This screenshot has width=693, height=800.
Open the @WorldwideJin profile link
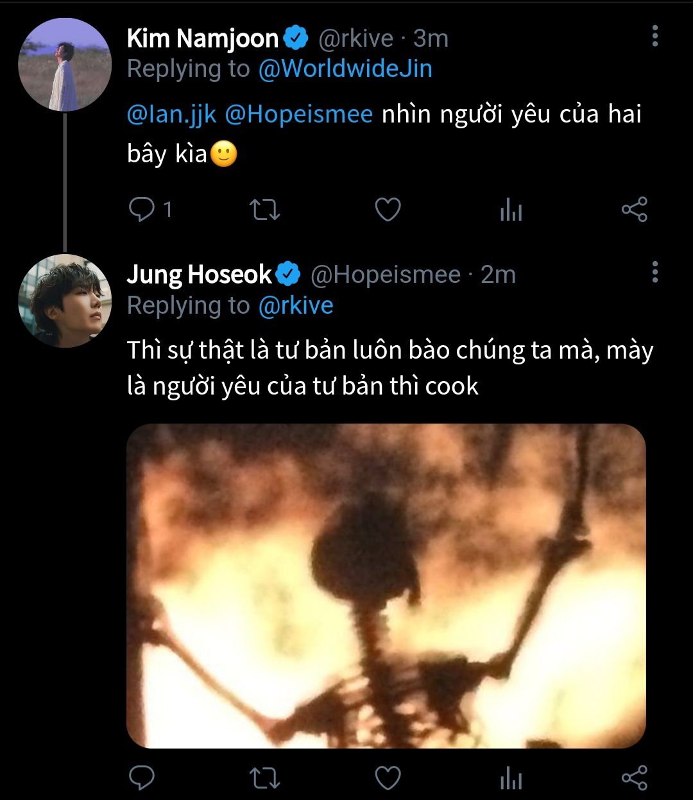[x=345, y=69]
